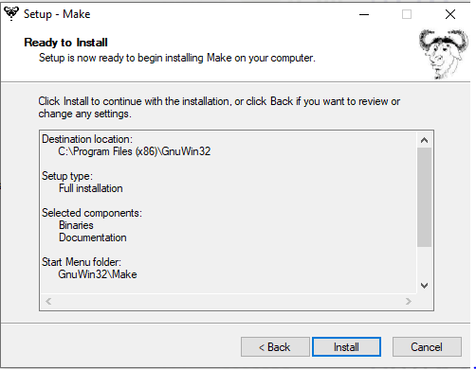Click the GNU gnu head logo image
This screenshot has width=476, height=369.
click(x=444, y=54)
